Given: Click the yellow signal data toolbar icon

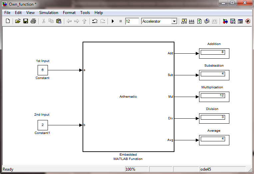Looking at the screenshot, I should tap(184, 21).
